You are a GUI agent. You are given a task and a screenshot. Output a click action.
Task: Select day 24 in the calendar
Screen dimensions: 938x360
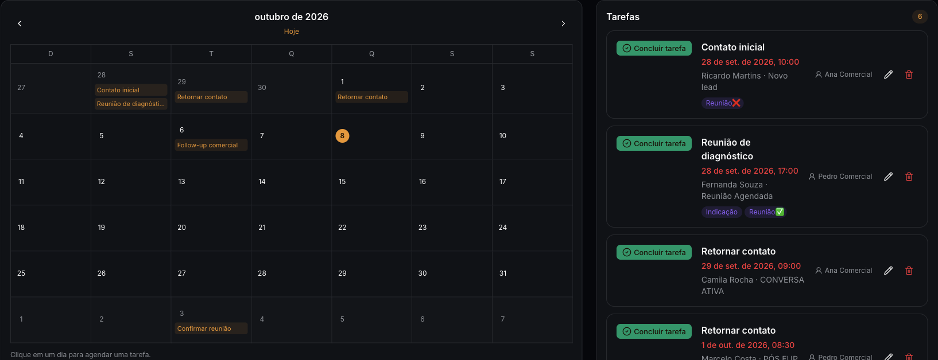532,228
